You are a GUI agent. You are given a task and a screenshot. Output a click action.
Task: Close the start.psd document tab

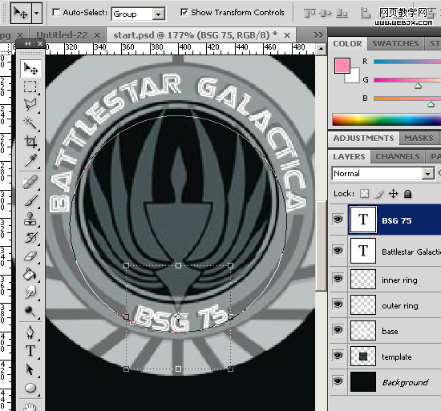(287, 35)
